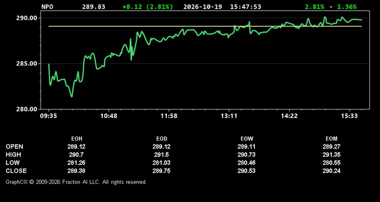The width and height of the screenshot is (380, 202).
Task: Select the EOM column header
Action: [331, 139]
